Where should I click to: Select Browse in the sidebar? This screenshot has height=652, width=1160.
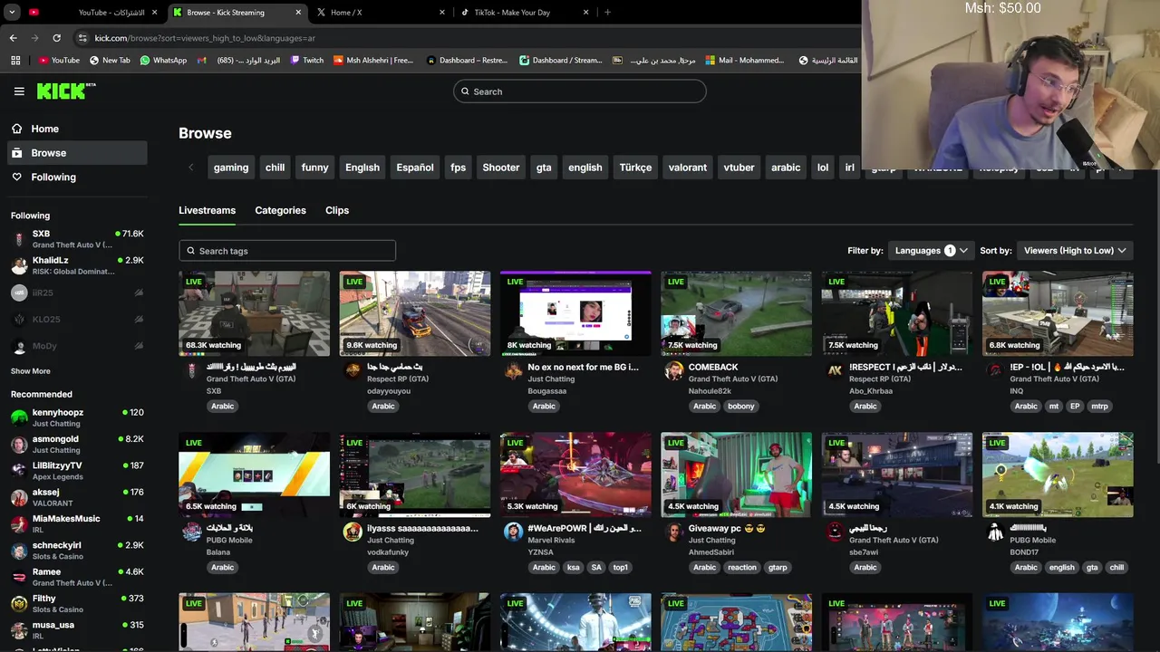[x=77, y=153]
